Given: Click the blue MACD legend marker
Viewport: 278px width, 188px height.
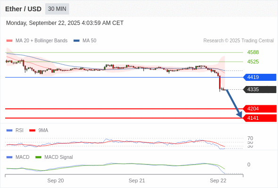Looking at the screenshot, I should [x=9, y=157].
